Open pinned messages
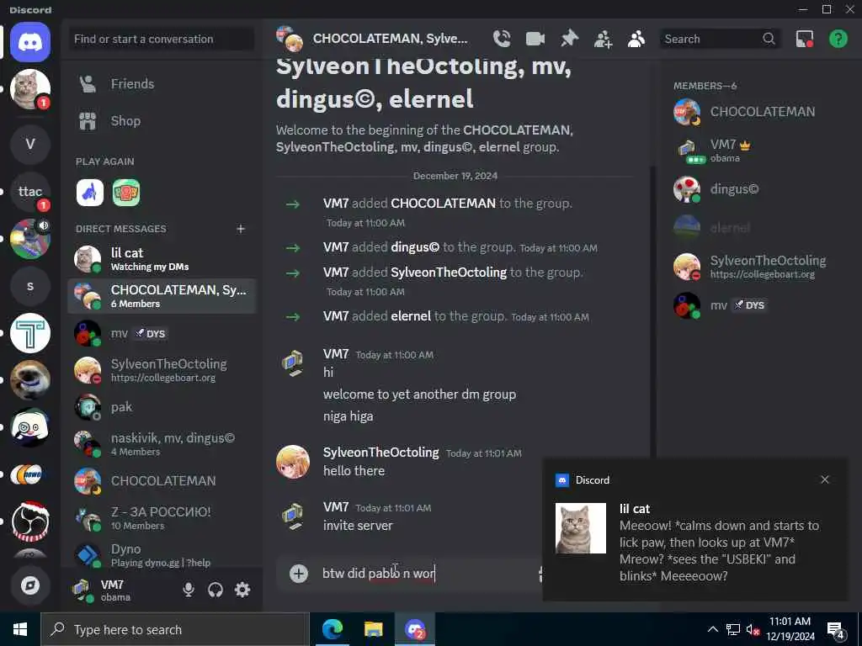This screenshot has height=646, width=862. 569,39
